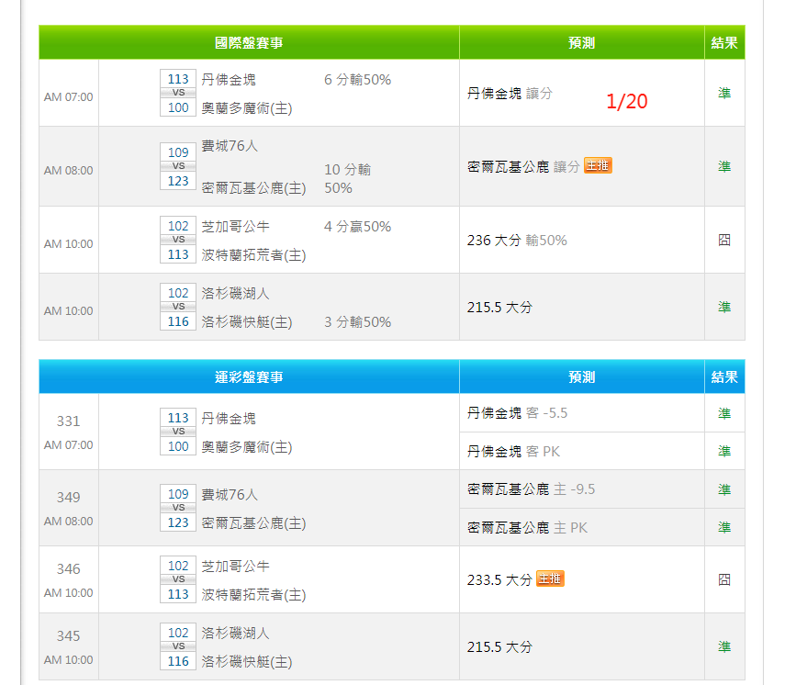Click 波特蘭拓荒者(主) in the 國際盤 table
The width and height of the screenshot is (796, 685).
pyautogui.click(x=253, y=255)
